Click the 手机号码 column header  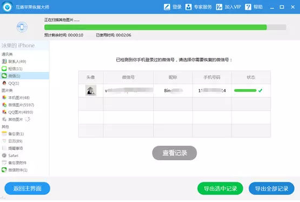point(212,77)
